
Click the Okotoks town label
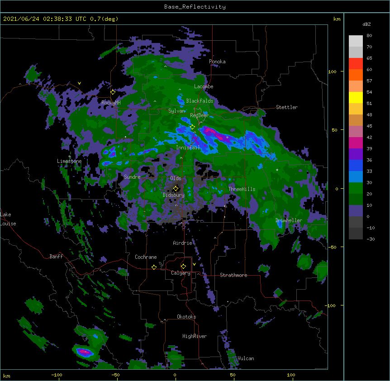(x=186, y=317)
